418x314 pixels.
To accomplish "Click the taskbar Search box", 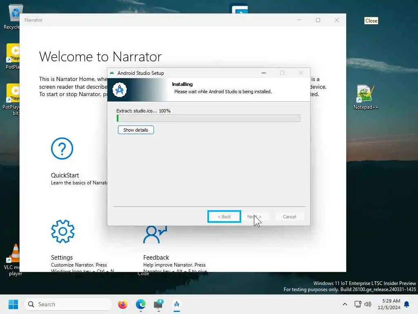I will (x=68, y=304).
